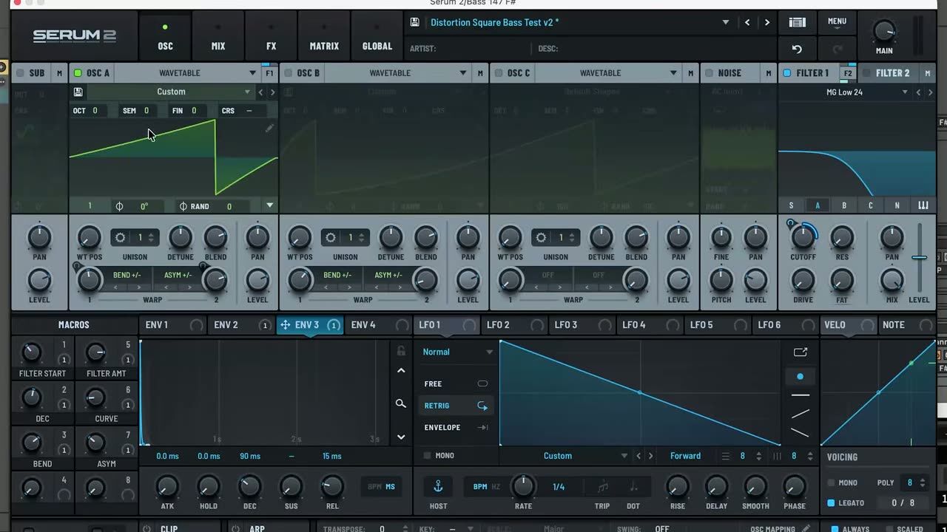Viewport: 947px width, 532px height.
Task: Select previous OSC A wavetable arrow
Action: [x=260, y=92]
